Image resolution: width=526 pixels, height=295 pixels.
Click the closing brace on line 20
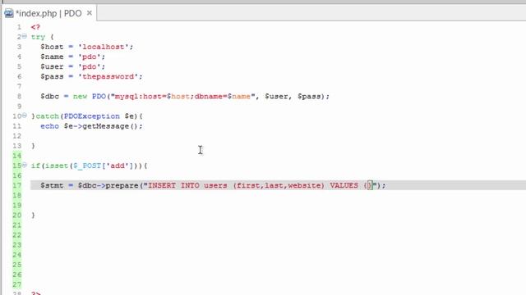tap(33, 215)
